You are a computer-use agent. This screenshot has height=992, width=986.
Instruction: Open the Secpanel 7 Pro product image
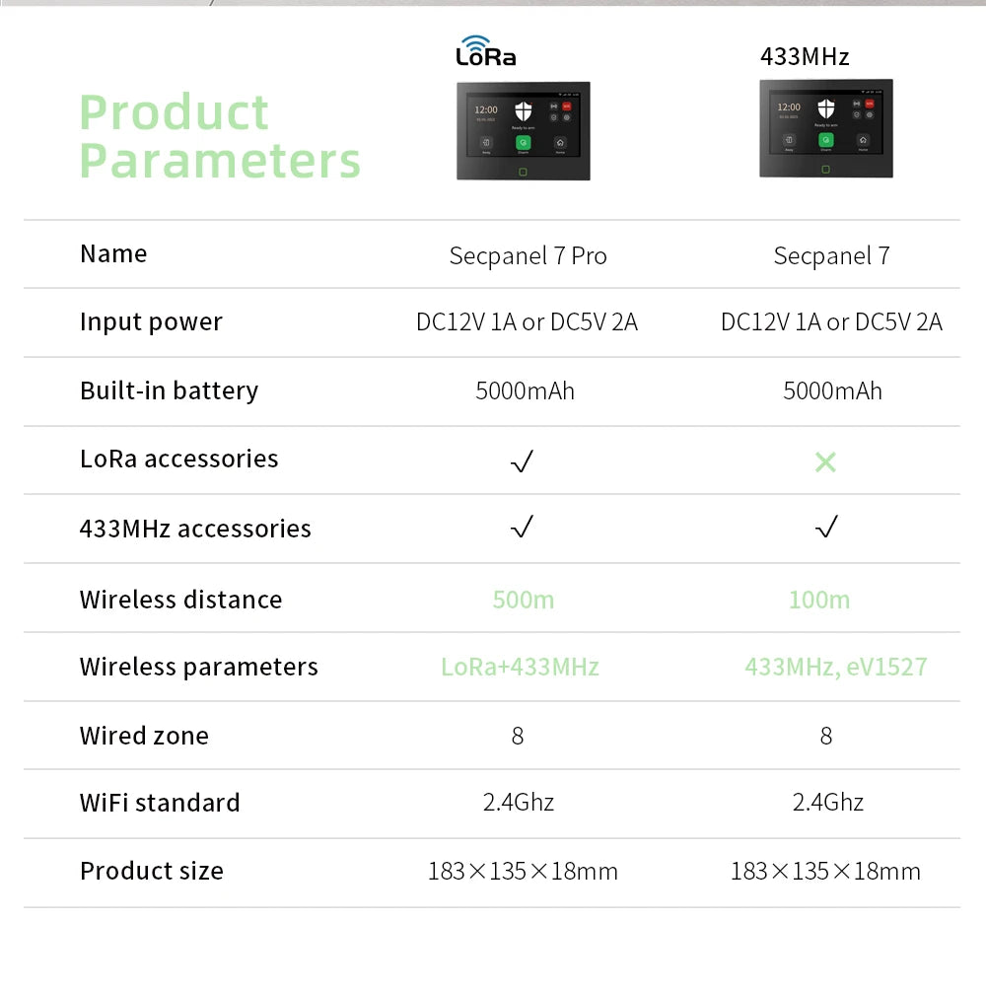(523, 131)
